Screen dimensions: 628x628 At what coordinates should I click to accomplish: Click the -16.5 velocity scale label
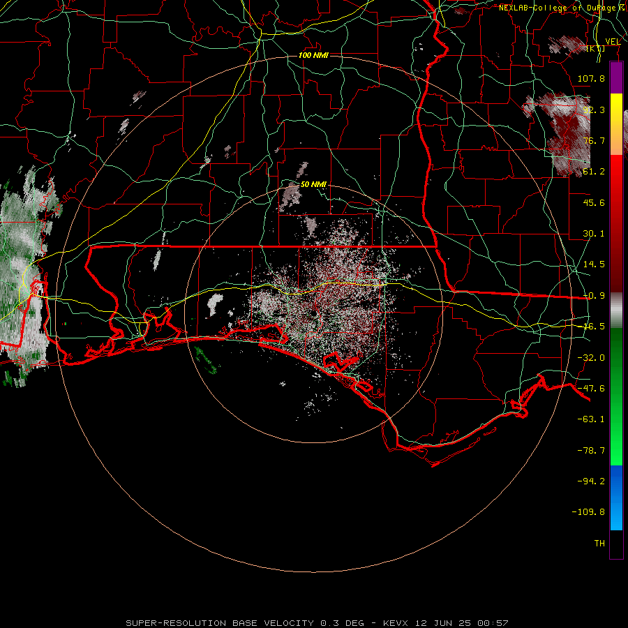click(594, 327)
